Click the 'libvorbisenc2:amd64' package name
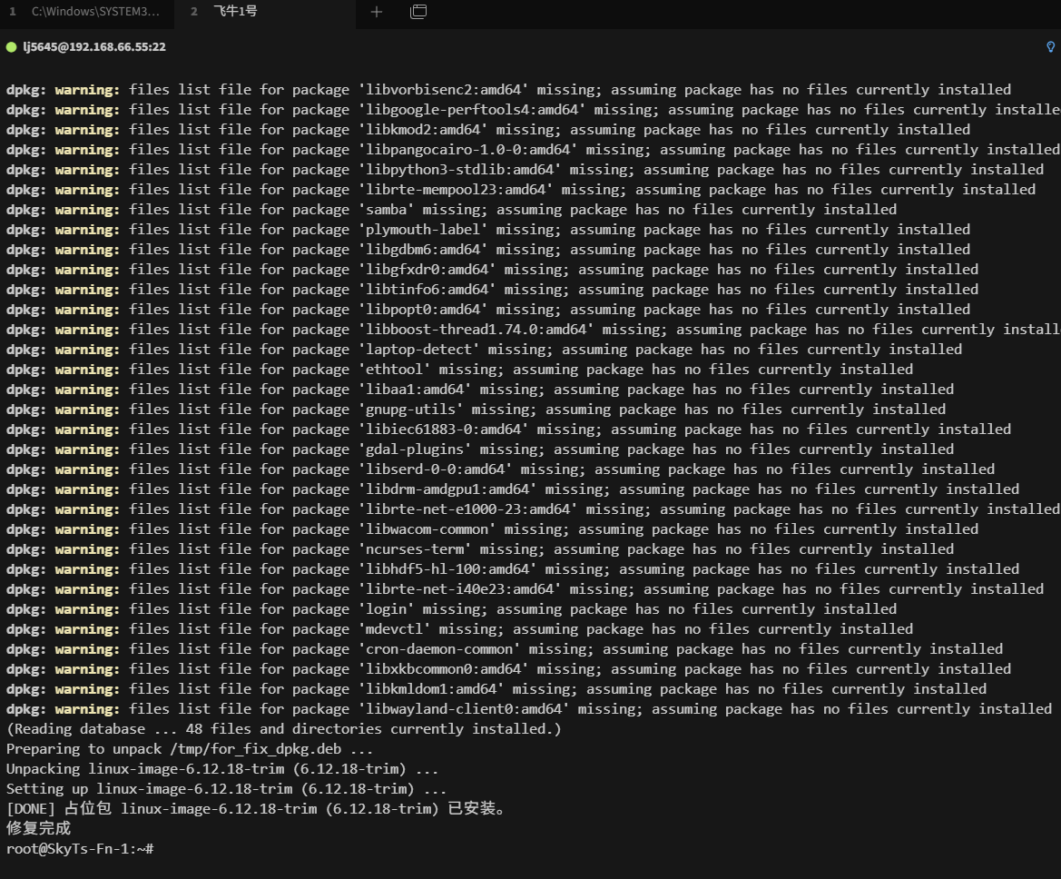The image size is (1061, 879). (443, 89)
